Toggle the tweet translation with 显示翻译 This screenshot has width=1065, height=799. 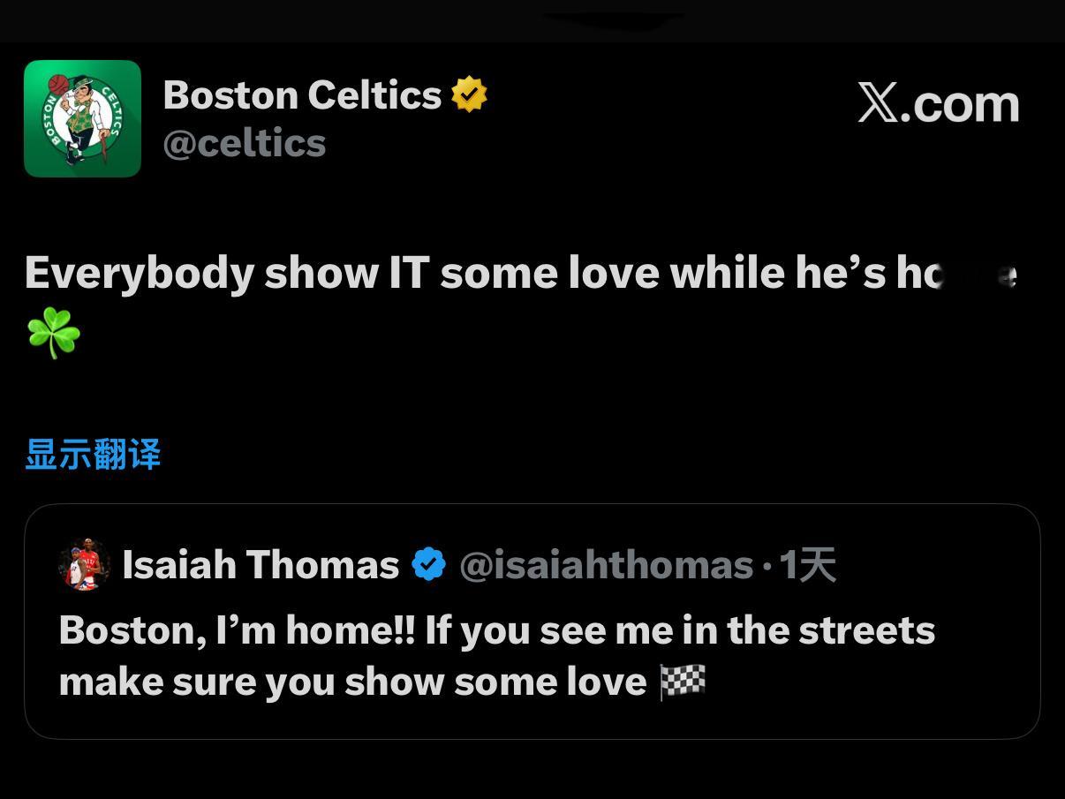(91, 453)
